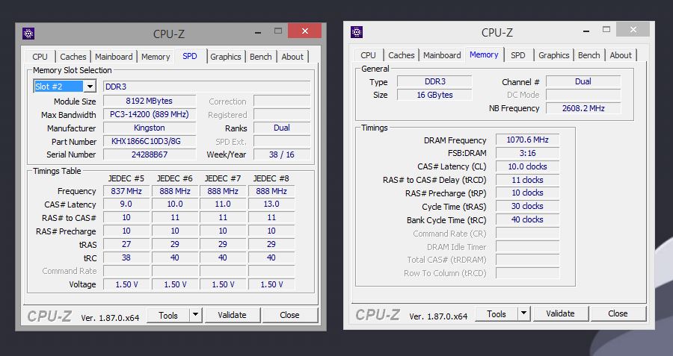This screenshot has width=673, height=356.
Task: Click tRCD value 11 clocks
Action: click(x=527, y=180)
